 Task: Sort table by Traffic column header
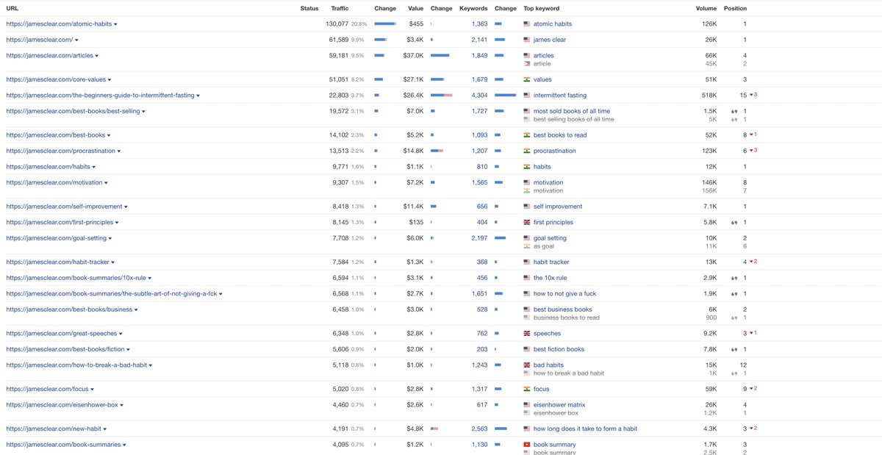(x=340, y=9)
